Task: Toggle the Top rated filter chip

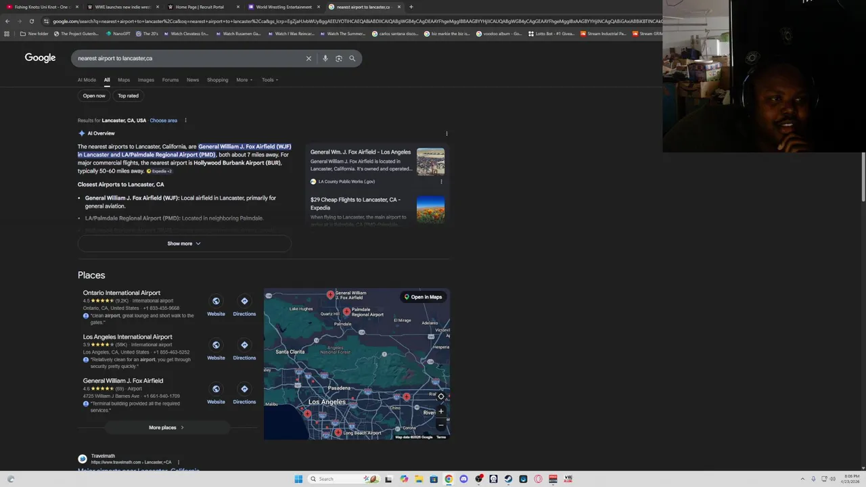Action: [x=128, y=95]
